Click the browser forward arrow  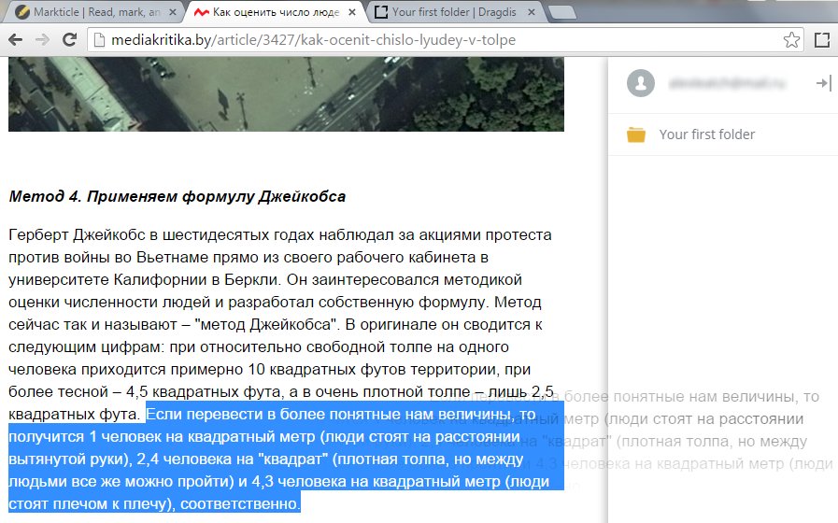[x=42, y=39]
